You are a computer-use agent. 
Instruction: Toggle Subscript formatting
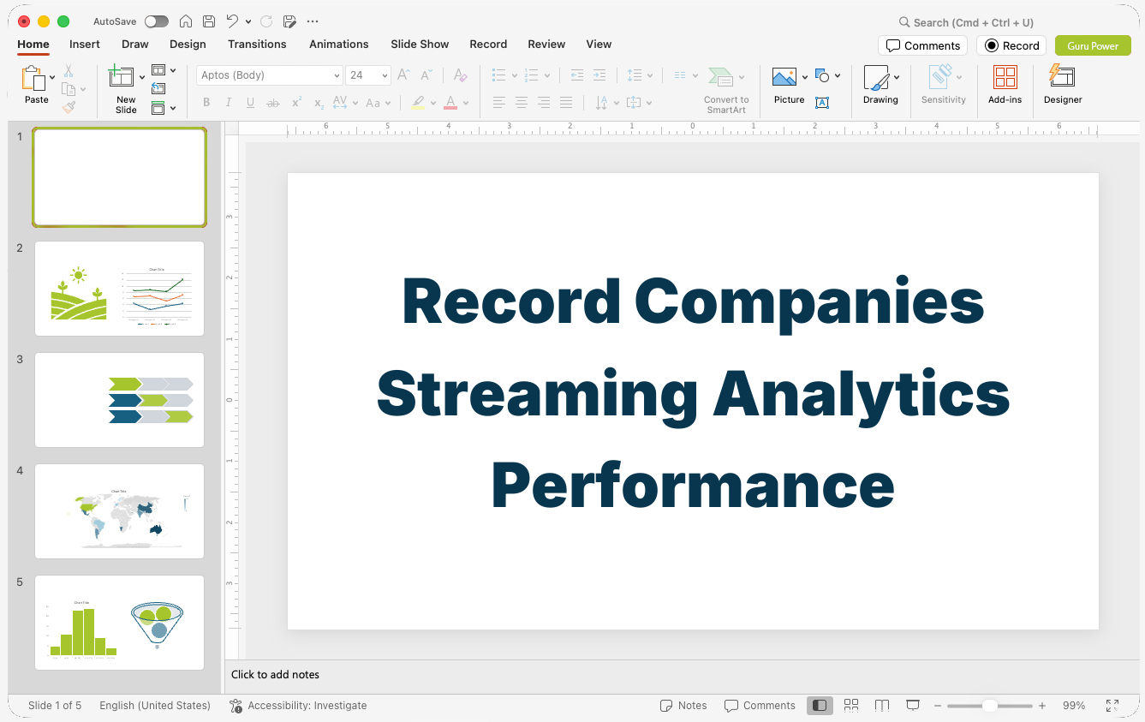tap(319, 103)
